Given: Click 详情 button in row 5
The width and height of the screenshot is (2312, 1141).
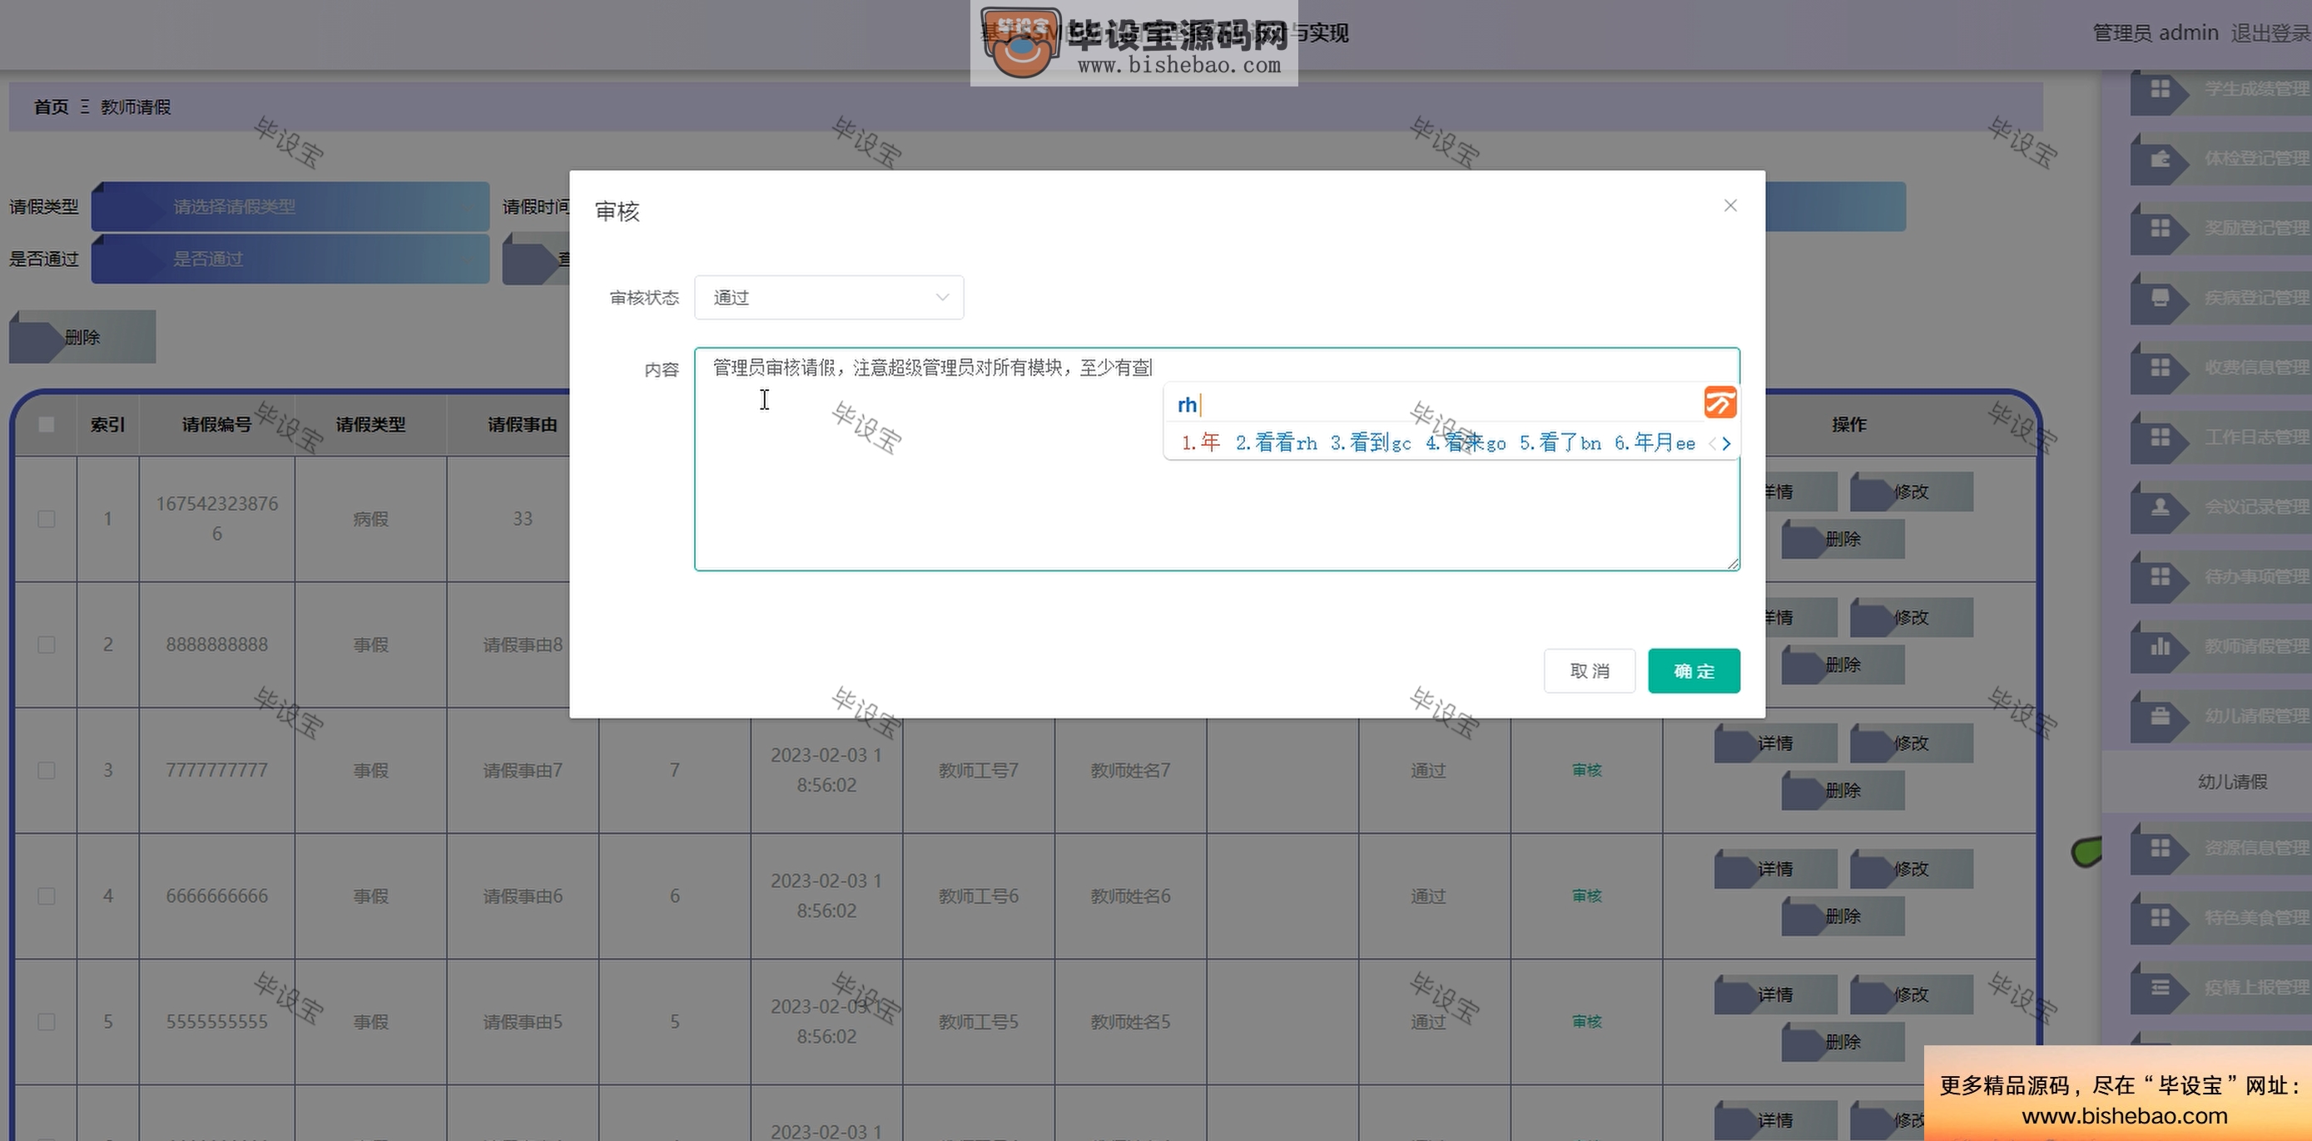Looking at the screenshot, I should pos(1775,994).
